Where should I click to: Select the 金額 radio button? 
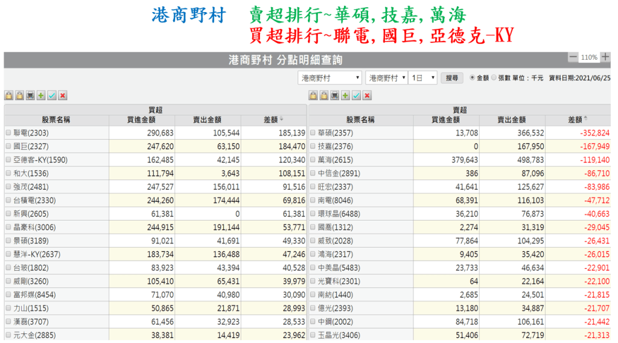473,78
